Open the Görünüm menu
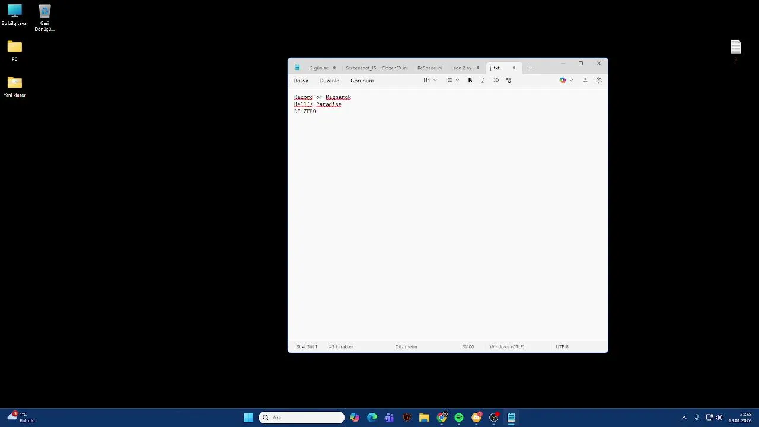The width and height of the screenshot is (759, 427). pyautogui.click(x=362, y=81)
